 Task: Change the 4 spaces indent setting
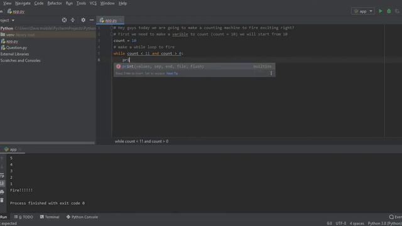(357, 223)
